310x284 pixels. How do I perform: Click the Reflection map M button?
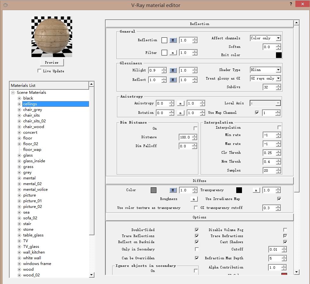click(x=173, y=40)
